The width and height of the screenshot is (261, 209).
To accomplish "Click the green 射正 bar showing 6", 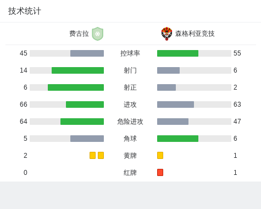I will point(76,87).
